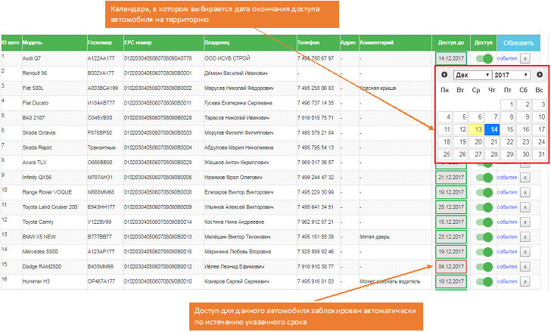
Task: Toggle Toyota Camry access switch
Action: coord(484,222)
